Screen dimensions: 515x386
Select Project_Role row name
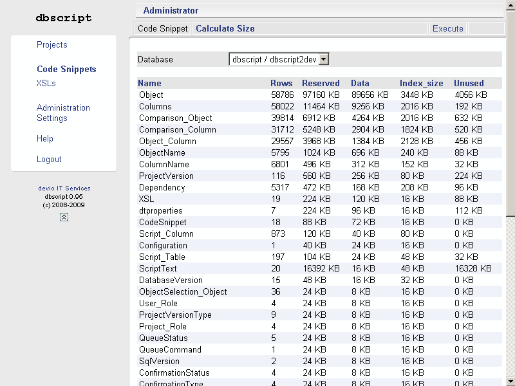[163, 327]
